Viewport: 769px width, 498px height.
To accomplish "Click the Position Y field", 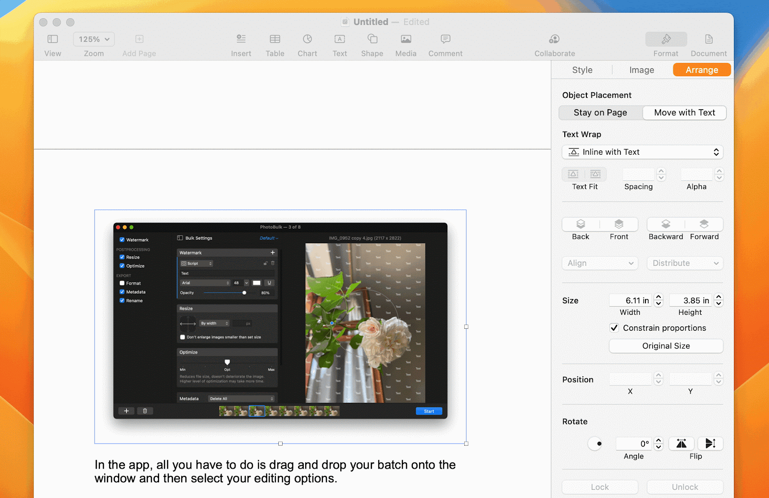I will 690,379.
